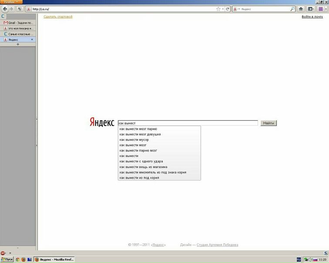This screenshot has width=329, height=263.
Task: Open the Firefox application menu
Action: [x=11, y=2]
